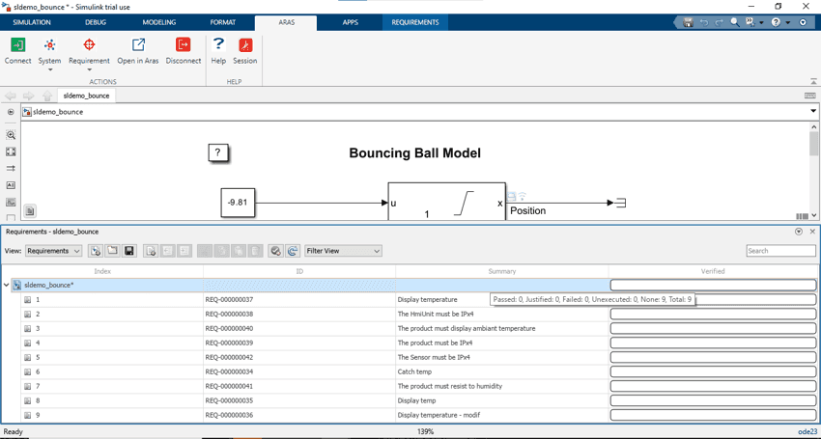This screenshot has height=439, width=821.
Task: Save model using quick access floppy icon
Action: 688,22
